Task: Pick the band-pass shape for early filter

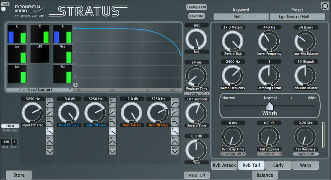Action: coord(112,141)
